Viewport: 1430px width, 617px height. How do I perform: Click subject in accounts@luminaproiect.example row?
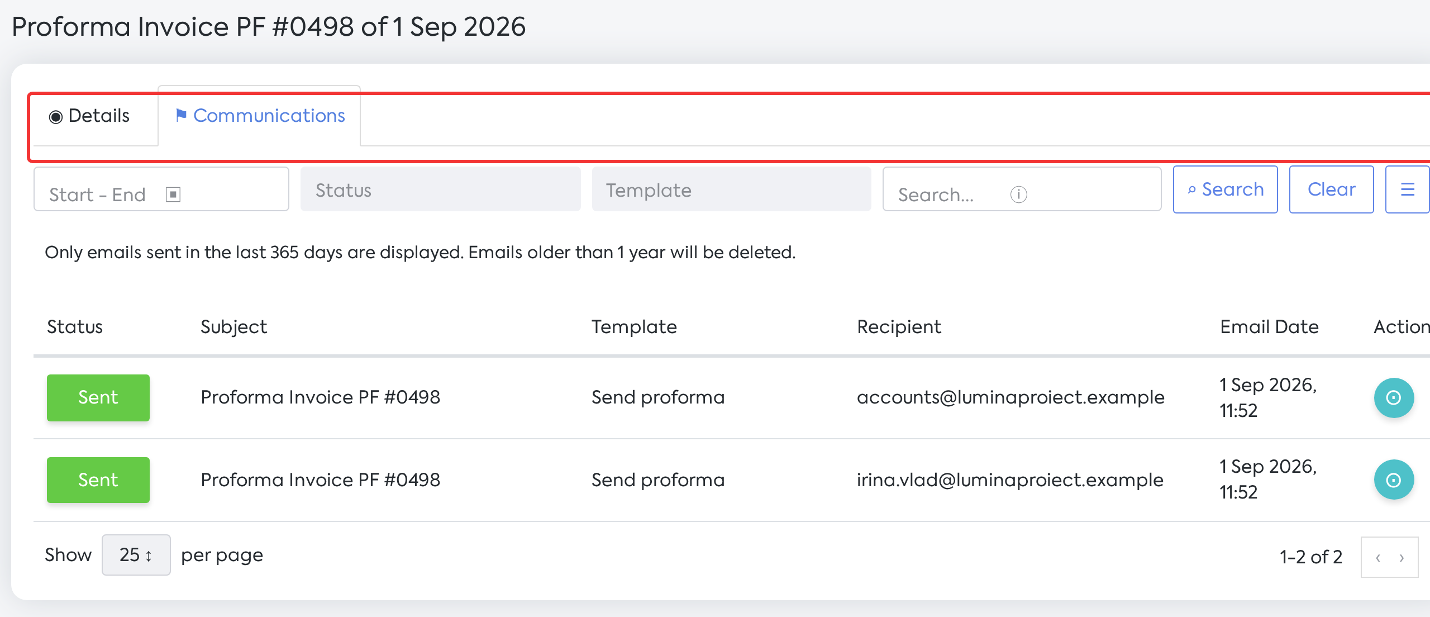pos(320,397)
